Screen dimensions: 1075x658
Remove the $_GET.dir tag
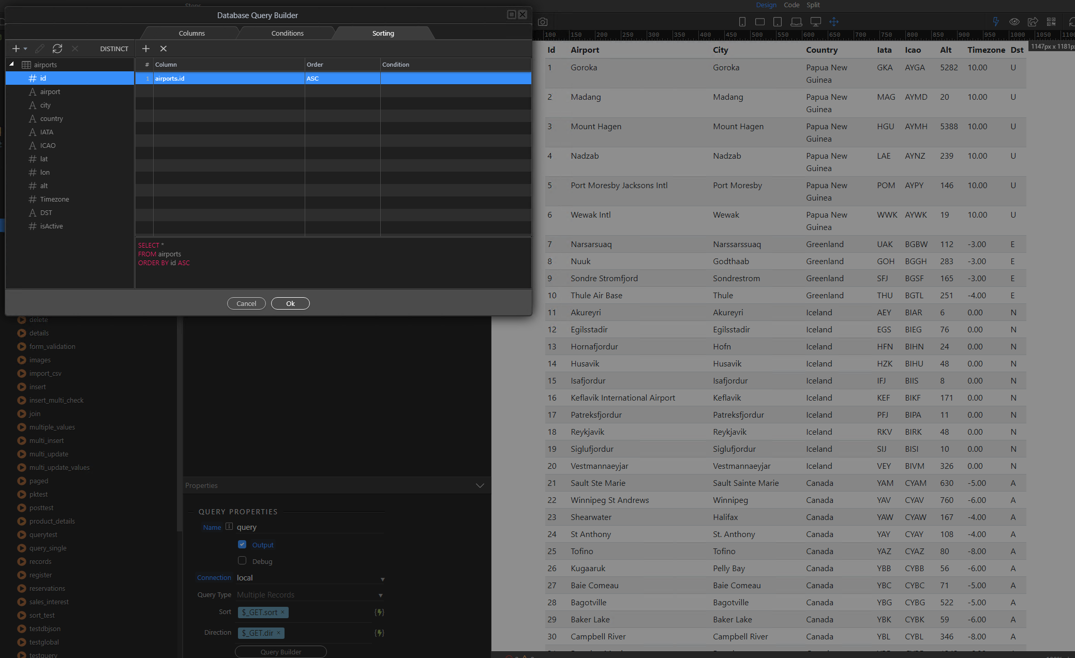278,633
